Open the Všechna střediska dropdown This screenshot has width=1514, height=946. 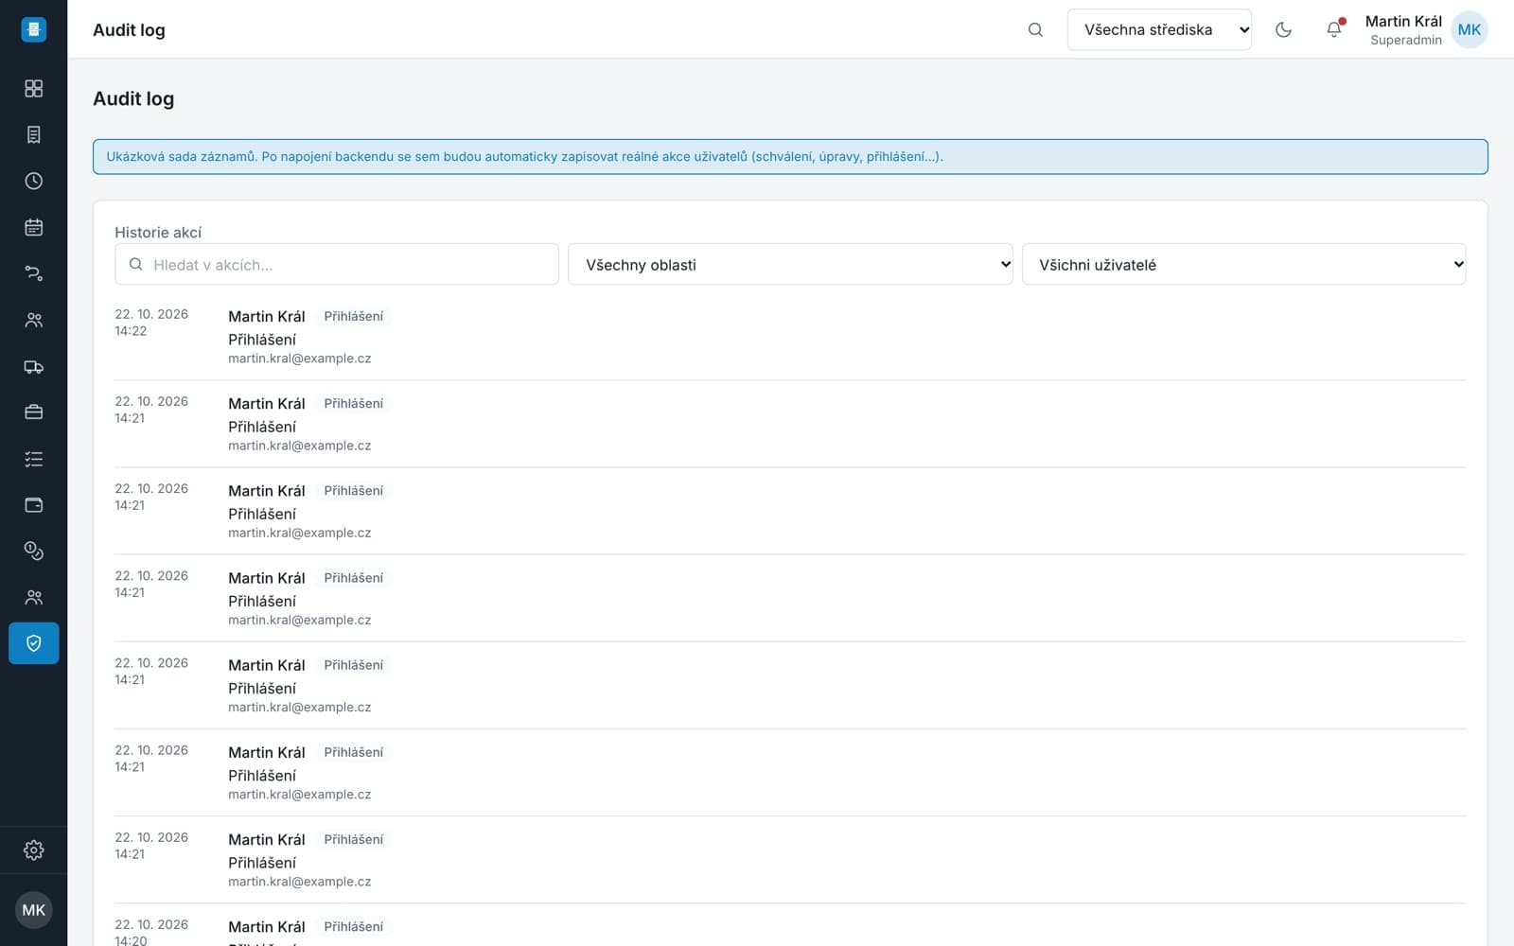(1159, 29)
